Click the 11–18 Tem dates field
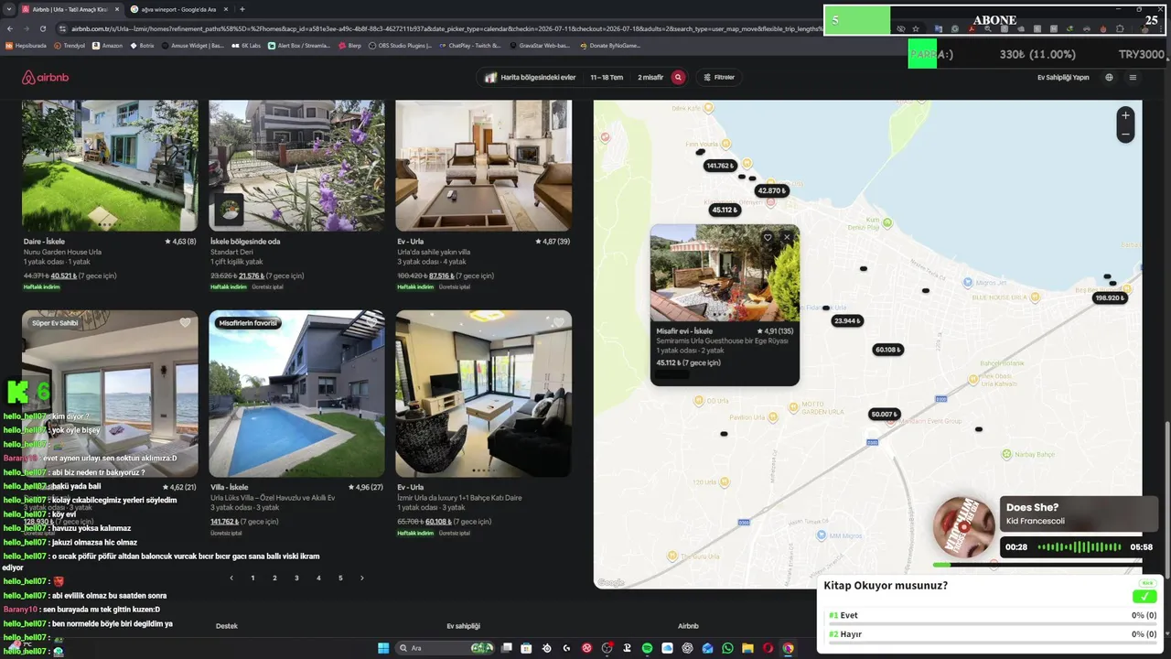 [607, 78]
